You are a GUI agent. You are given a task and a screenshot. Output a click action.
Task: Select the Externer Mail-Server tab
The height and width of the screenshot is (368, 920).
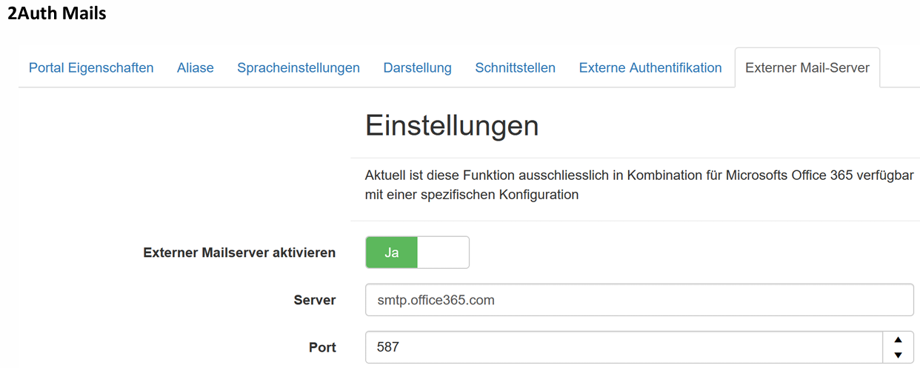(807, 68)
